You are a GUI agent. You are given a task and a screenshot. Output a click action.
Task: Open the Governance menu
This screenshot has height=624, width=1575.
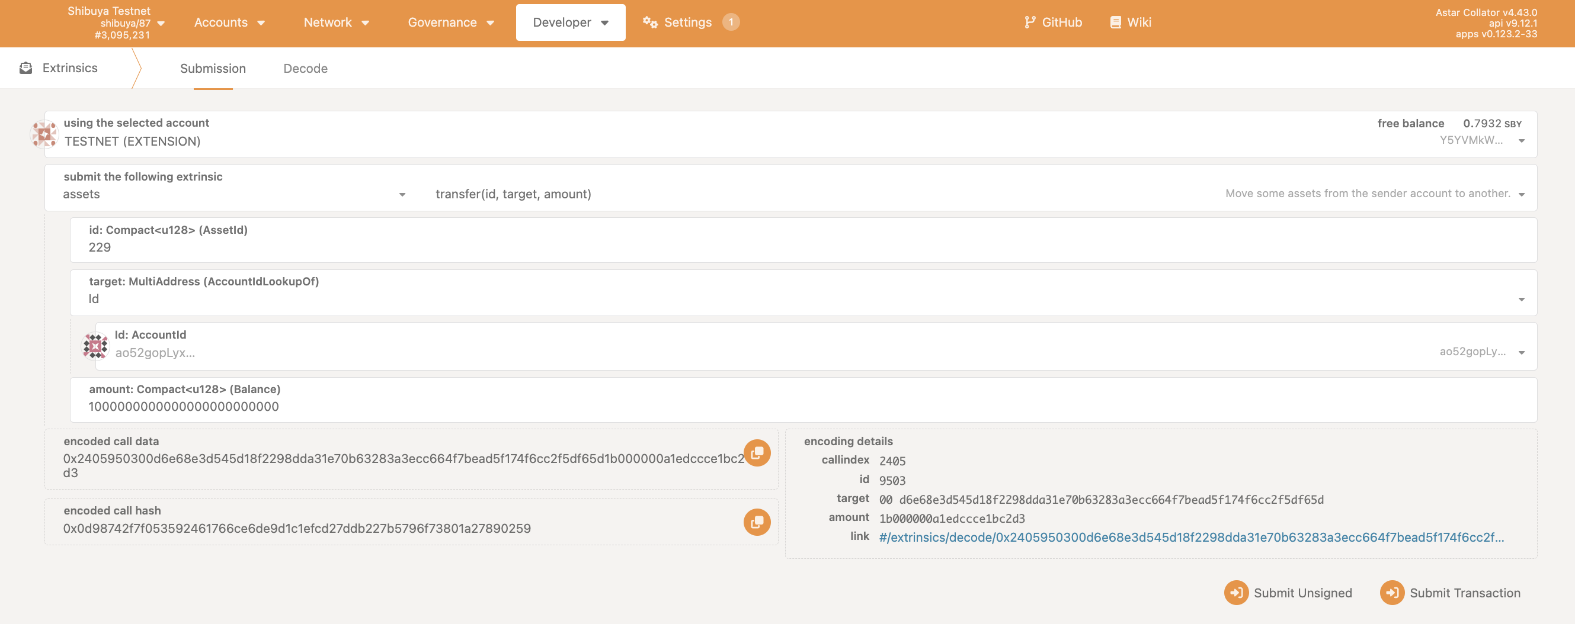click(450, 22)
